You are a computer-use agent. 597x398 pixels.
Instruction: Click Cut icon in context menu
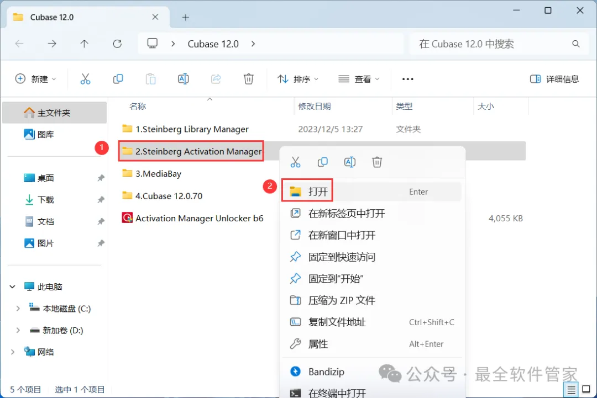tap(295, 162)
